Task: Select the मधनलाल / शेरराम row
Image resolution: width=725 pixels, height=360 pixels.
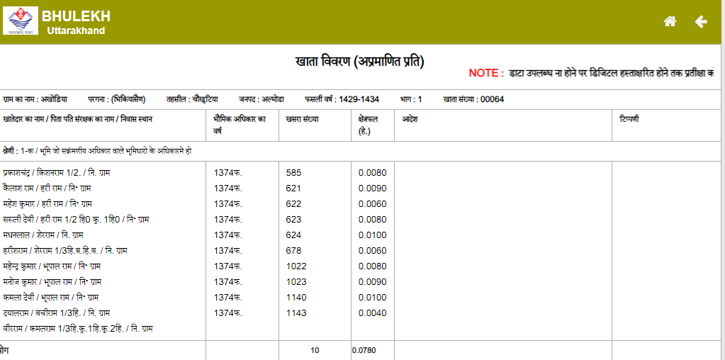Action: (43, 235)
